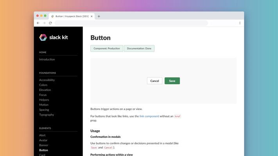Go back using browser back arrow
This screenshot has height=156, width=278.
coord(38,23)
